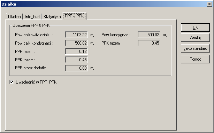Click the 'Pow kondygnac.:' label
Screen dimensions: 214x133
tap(116, 35)
